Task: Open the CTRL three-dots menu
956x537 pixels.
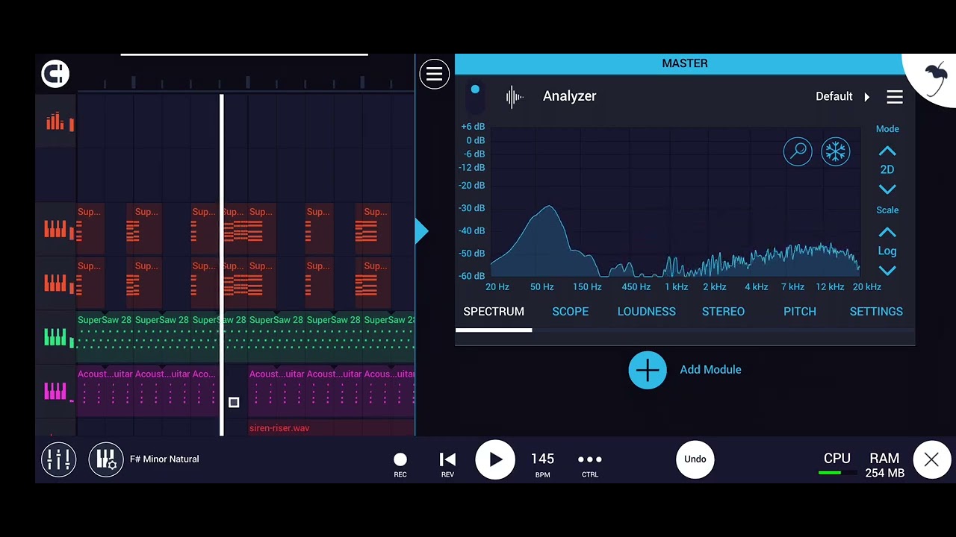Action: pyautogui.click(x=590, y=463)
